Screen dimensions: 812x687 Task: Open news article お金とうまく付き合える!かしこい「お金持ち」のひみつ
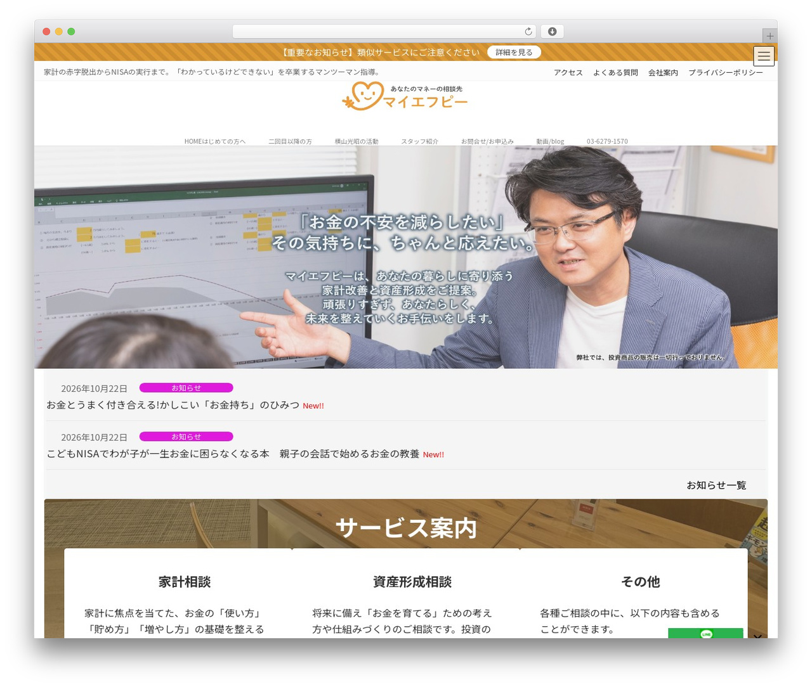click(x=173, y=405)
